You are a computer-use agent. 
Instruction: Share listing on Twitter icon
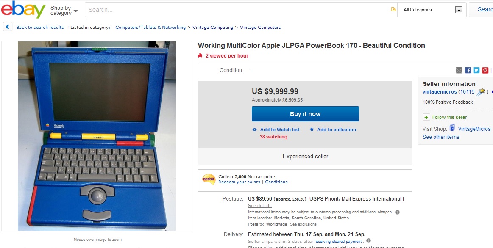(476, 70)
